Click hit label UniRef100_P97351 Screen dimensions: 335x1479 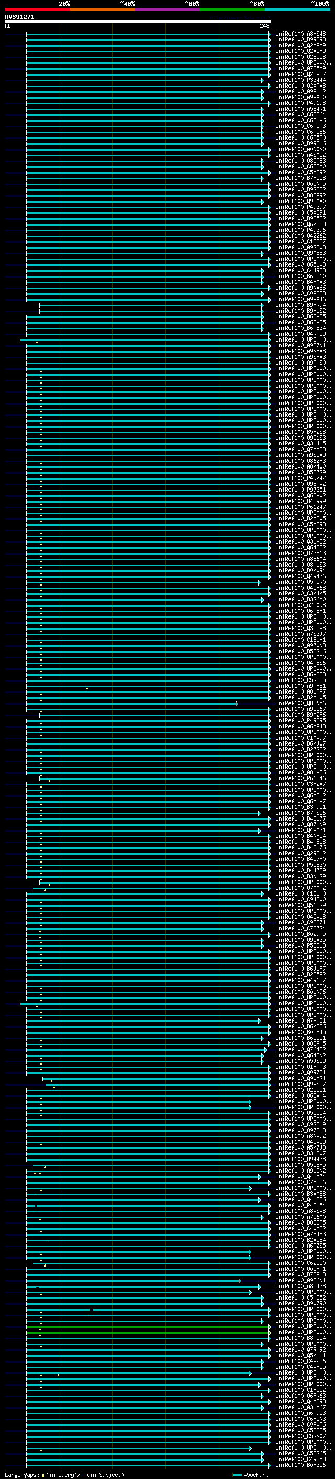click(x=300, y=490)
